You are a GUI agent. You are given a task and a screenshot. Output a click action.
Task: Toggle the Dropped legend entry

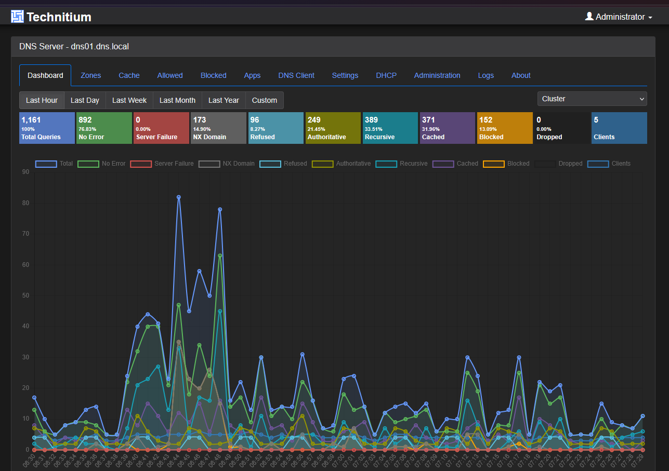click(558, 164)
